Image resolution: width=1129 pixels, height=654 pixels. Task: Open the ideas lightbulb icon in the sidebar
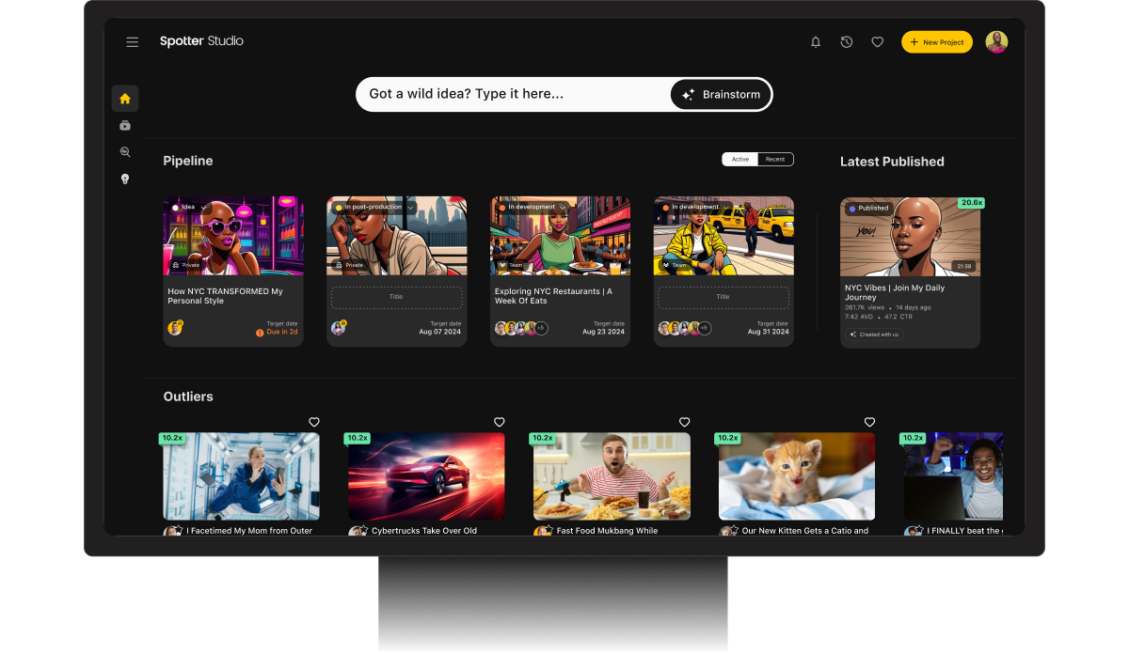tap(125, 179)
